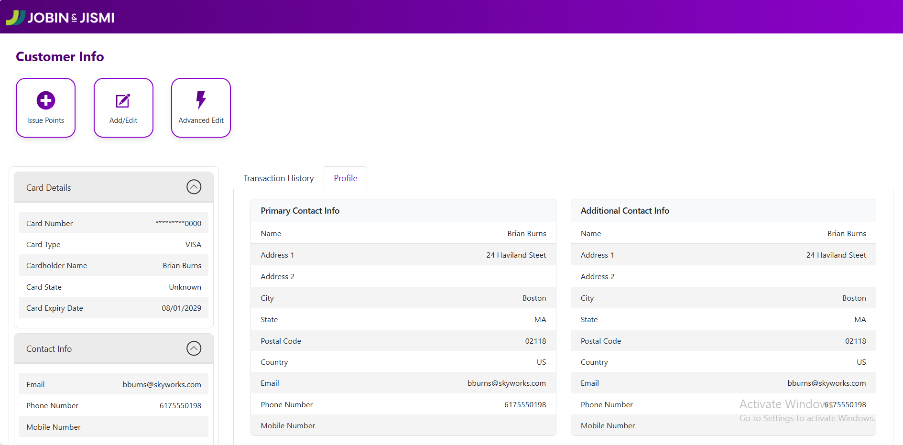Click the Issue Points plus icon
The width and height of the screenshot is (903, 445).
pos(45,100)
